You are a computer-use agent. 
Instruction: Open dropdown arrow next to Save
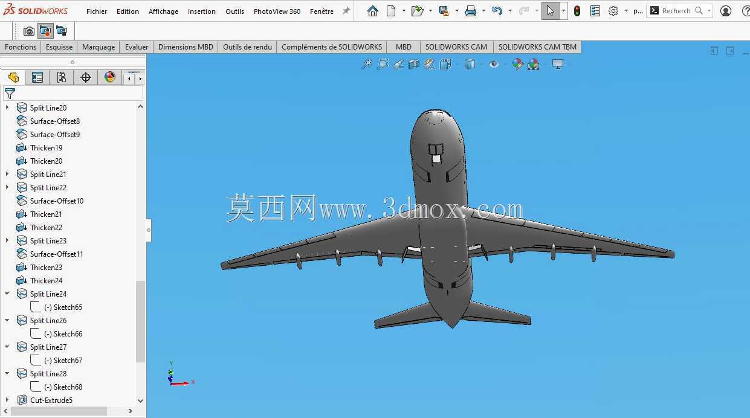pos(457,11)
